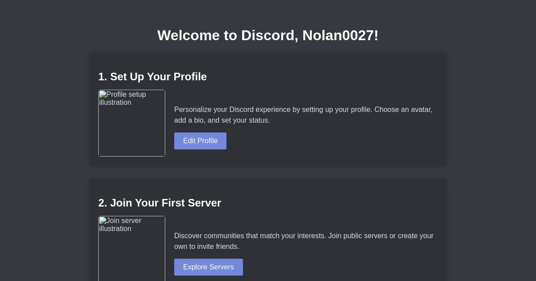This screenshot has width=536, height=281.
Task: Click the bottom edge of the server card
Action: (268, 280)
